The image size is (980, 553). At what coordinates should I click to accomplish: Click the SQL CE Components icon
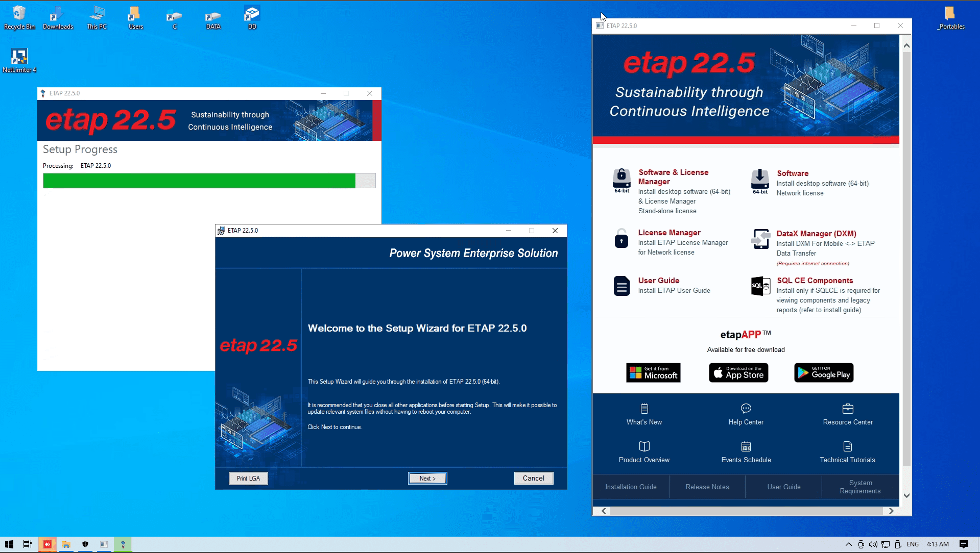click(760, 286)
